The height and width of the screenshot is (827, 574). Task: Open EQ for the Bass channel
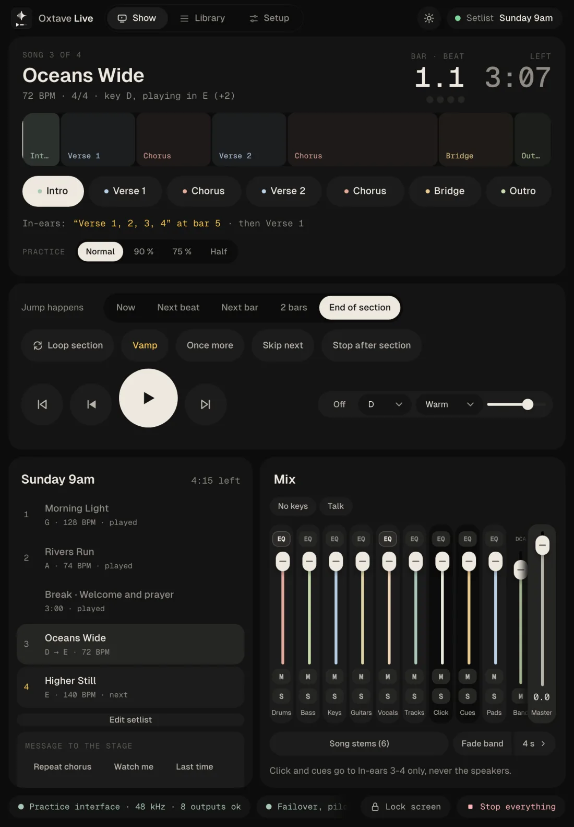(x=308, y=539)
